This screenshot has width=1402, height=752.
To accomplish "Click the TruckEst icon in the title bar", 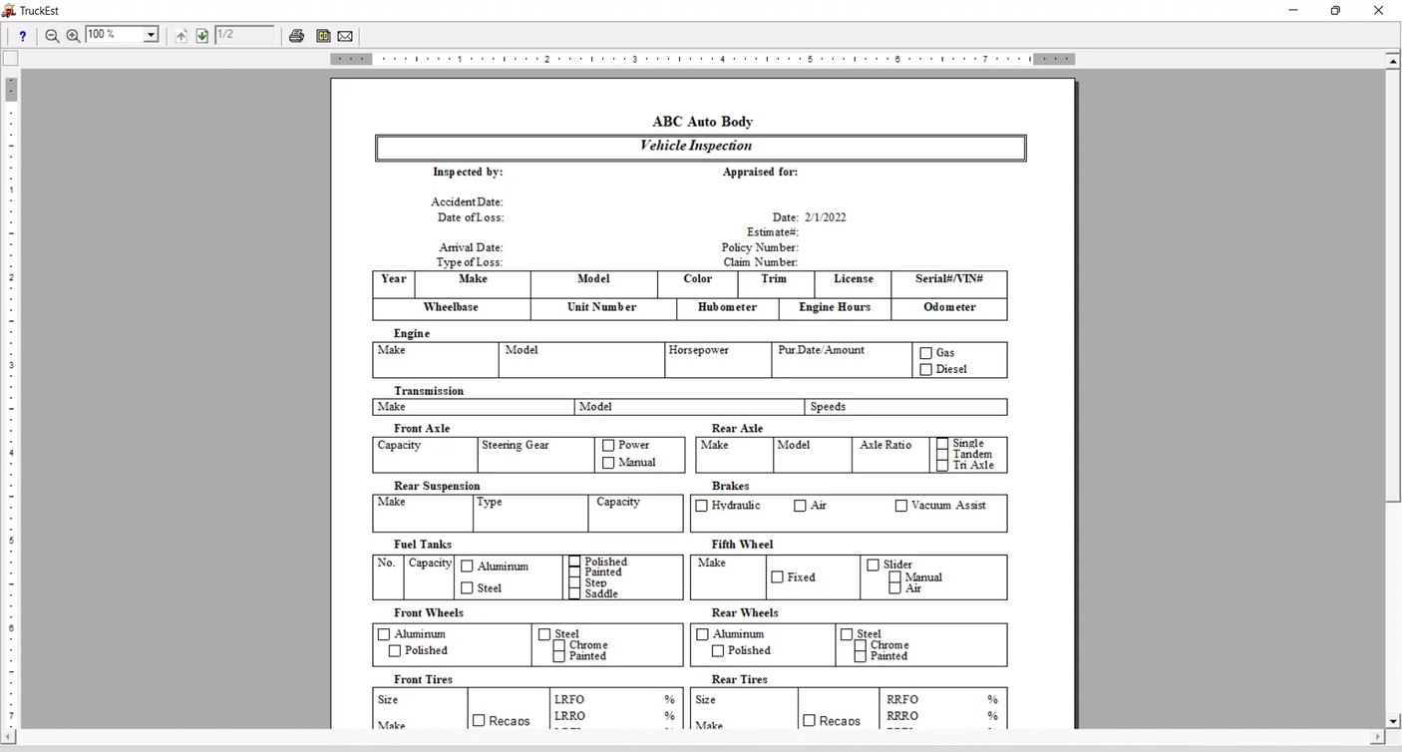I will click(x=8, y=10).
